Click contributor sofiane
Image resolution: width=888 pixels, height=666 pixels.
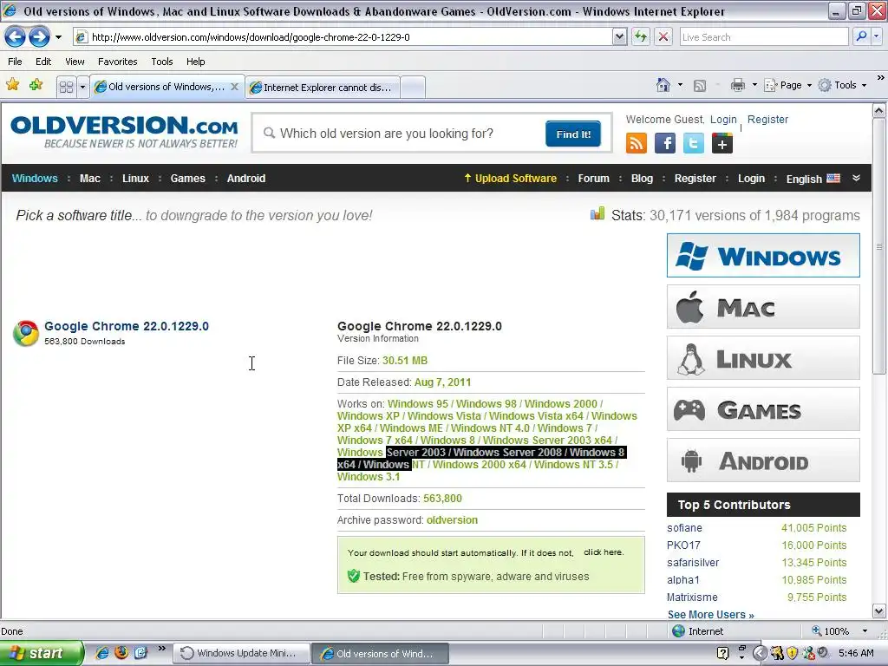pos(684,528)
